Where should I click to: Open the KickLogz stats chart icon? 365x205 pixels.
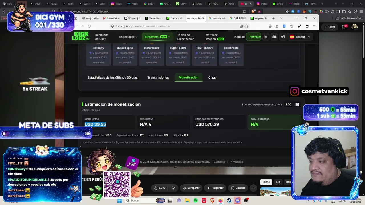click(x=266, y=37)
